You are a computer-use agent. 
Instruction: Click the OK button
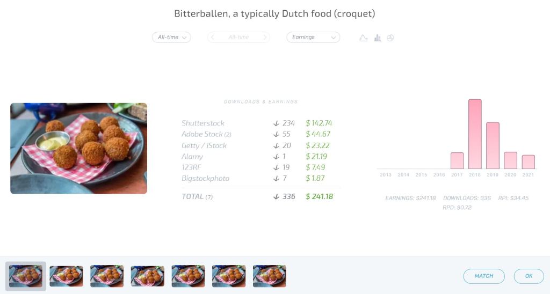(529, 276)
